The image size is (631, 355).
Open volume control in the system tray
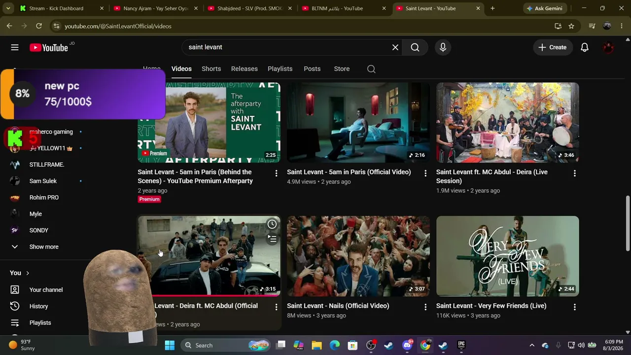click(581, 345)
